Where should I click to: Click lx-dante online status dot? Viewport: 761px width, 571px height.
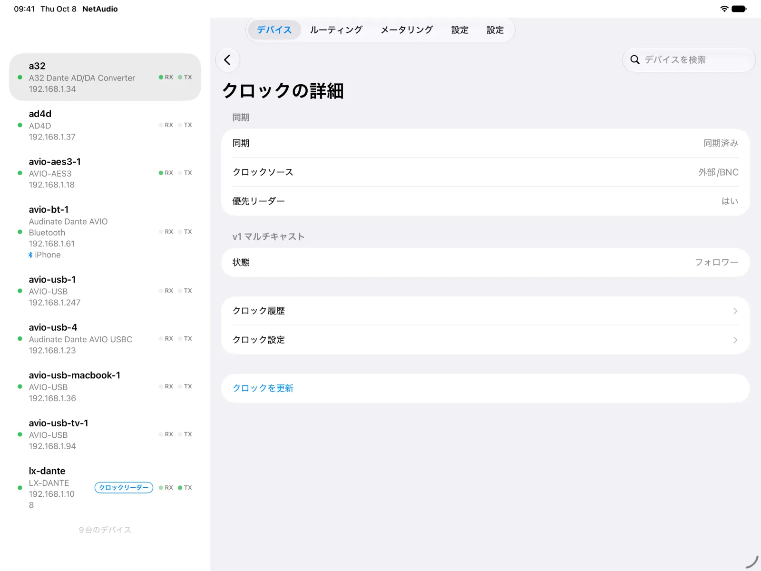[x=20, y=488]
